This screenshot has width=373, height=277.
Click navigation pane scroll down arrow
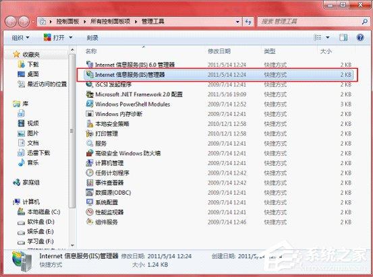pyautogui.click(x=72, y=245)
